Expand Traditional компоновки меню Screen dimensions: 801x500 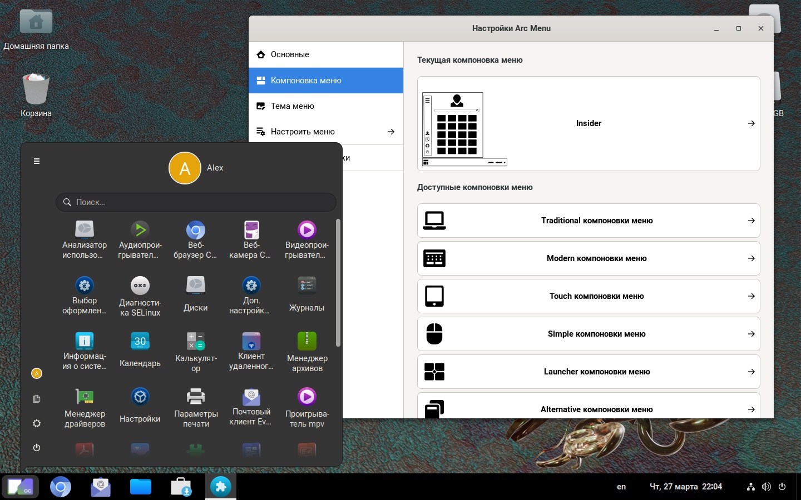tap(589, 221)
